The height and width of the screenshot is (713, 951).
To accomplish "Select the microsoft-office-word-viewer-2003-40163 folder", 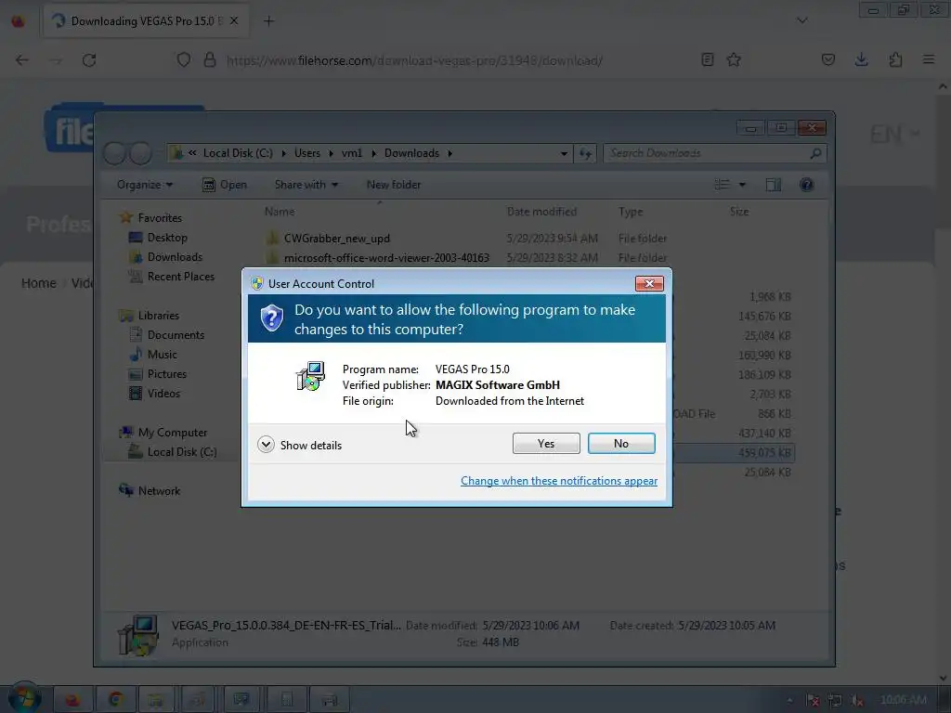I will tap(386, 258).
